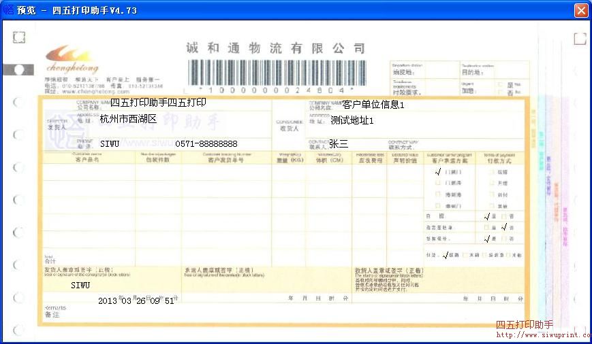Close the preview window

point(580,10)
